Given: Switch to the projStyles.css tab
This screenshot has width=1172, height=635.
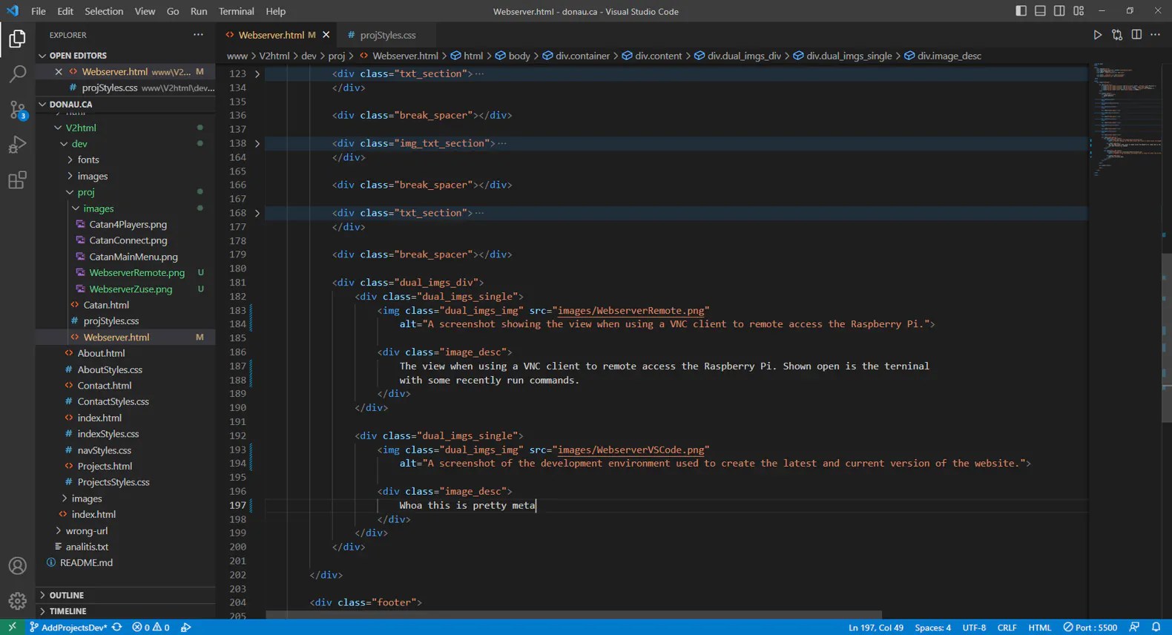Looking at the screenshot, I should (x=387, y=35).
